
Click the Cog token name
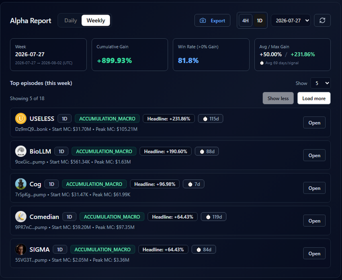point(35,184)
